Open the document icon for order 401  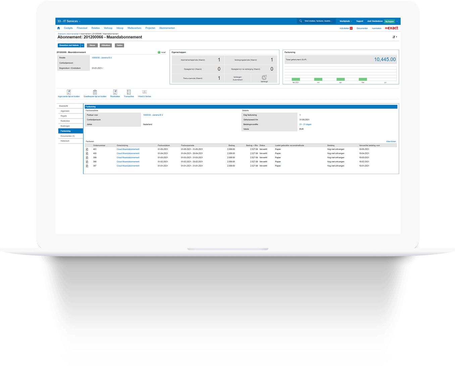(x=87, y=149)
